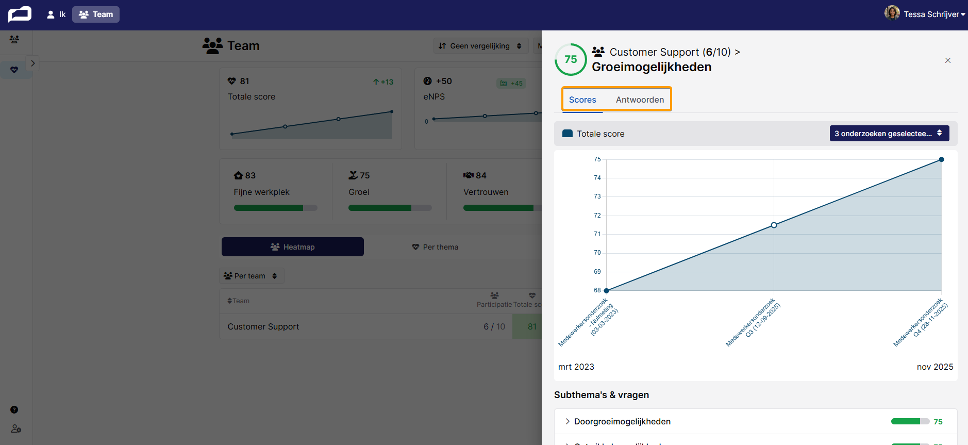Click the Q3 (12-09-2025) axis label
This screenshot has width=968, height=445.
coord(753,322)
